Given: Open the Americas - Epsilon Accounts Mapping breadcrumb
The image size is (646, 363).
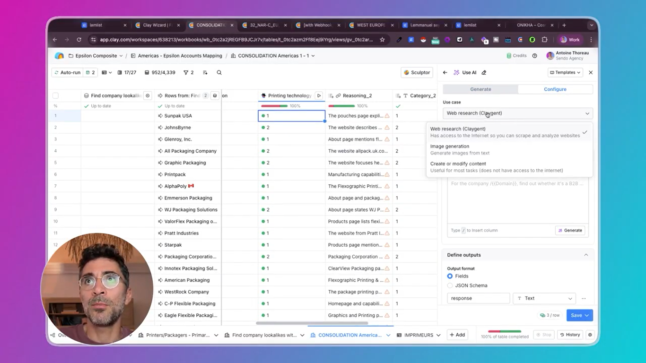Looking at the screenshot, I should 176,56.
